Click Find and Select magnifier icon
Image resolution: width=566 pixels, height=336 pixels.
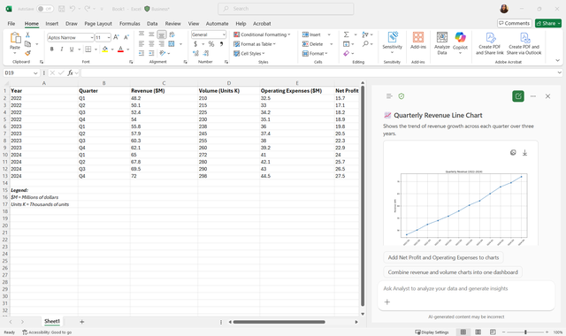pyautogui.click(x=365, y=43)
